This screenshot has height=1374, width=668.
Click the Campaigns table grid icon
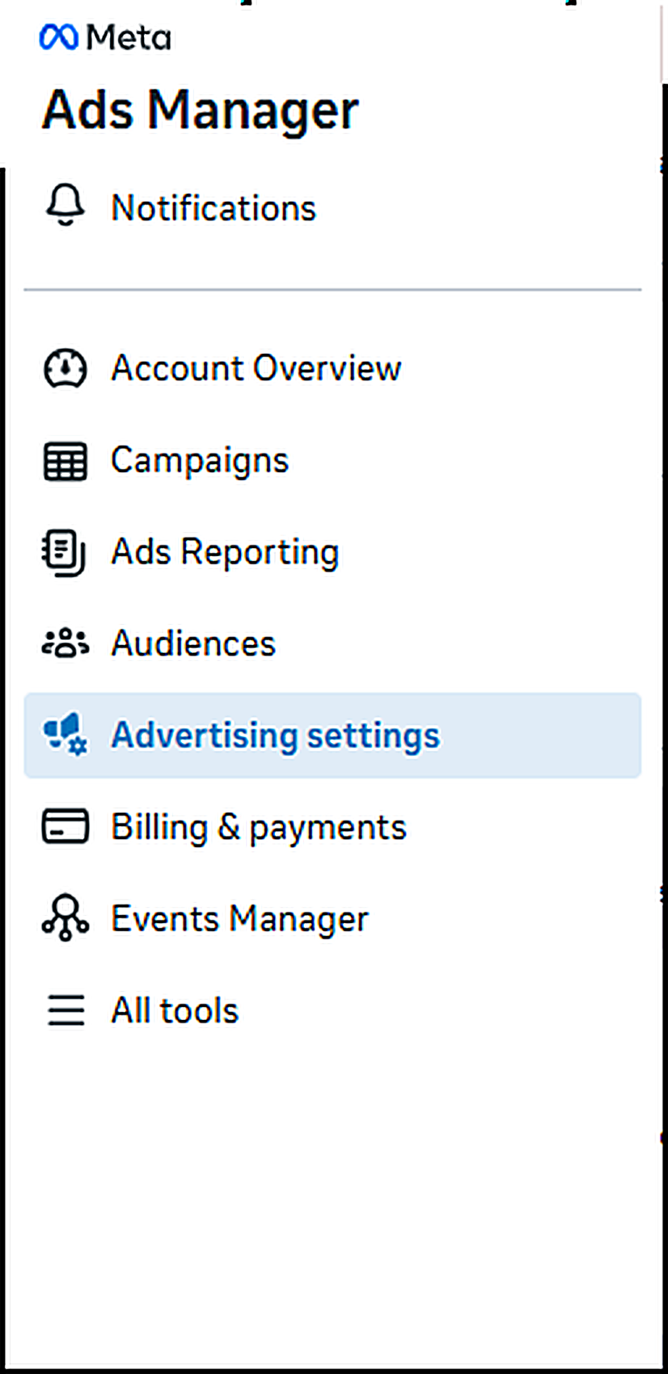65,461
